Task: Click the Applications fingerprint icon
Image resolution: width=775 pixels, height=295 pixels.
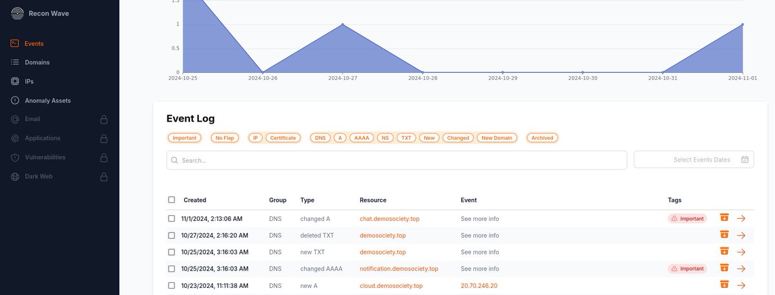Action: [x=15, y=138]
